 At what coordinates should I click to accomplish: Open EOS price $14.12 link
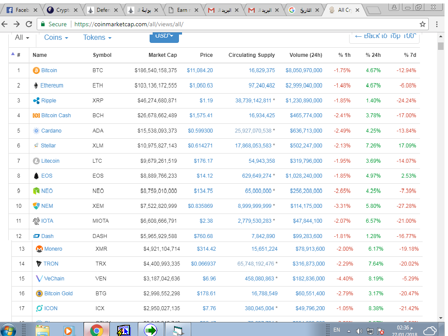pyautogui.click(x=205, y=176)
